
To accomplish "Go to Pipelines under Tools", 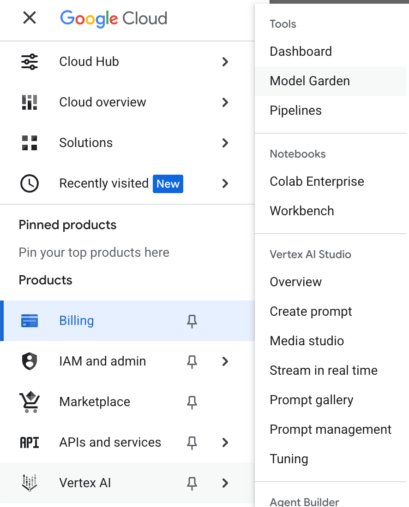I will tap(331, 111).
